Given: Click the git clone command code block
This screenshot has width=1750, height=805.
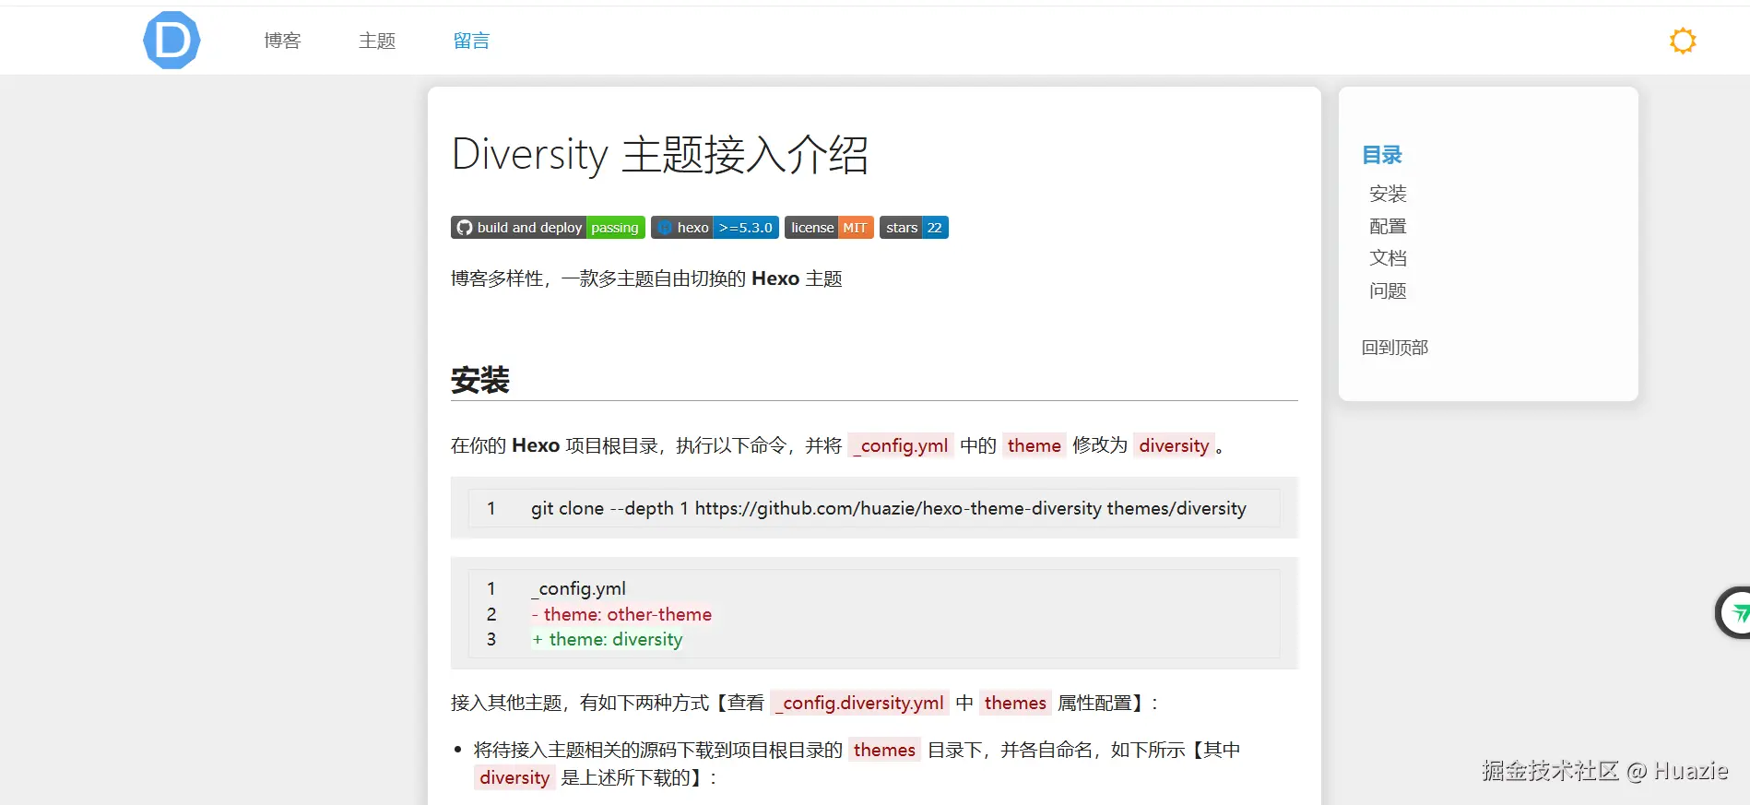Looking at the screenshot, I should point(887,508).
